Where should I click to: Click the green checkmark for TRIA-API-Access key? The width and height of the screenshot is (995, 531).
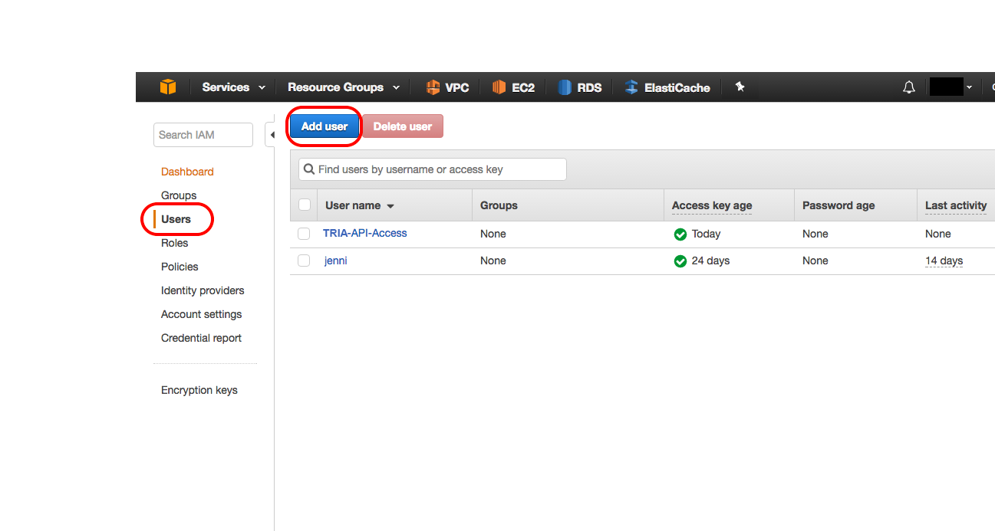click(680, 234)
